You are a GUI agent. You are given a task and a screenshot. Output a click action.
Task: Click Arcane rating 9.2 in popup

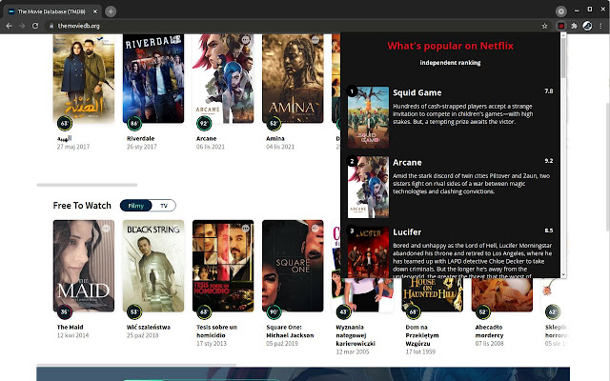(x=549, y=161)
